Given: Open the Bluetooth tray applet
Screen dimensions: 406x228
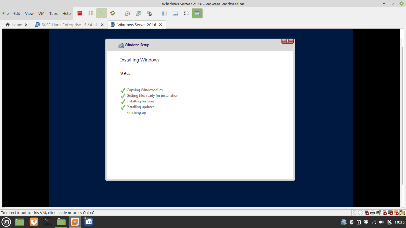Looking at the screenshot, I should point(351,222).
